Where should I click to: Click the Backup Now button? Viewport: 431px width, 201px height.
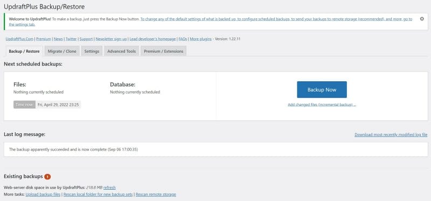click(322, 89)
